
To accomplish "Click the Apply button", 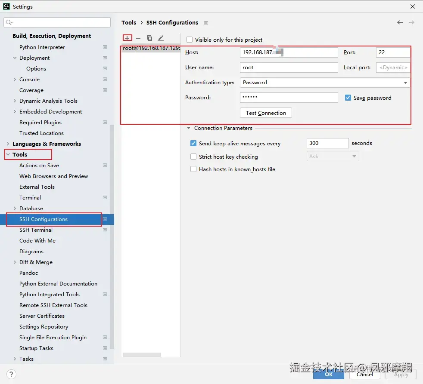I will click(401, 374).
